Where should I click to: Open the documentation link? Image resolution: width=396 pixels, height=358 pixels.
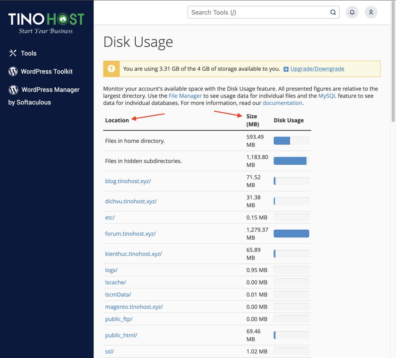pos(282,103)
